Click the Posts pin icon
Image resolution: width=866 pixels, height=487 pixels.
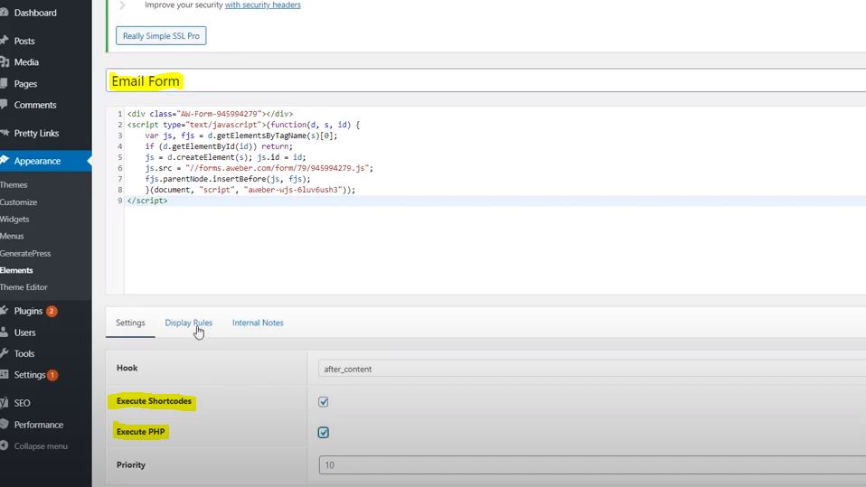(4, 41)
